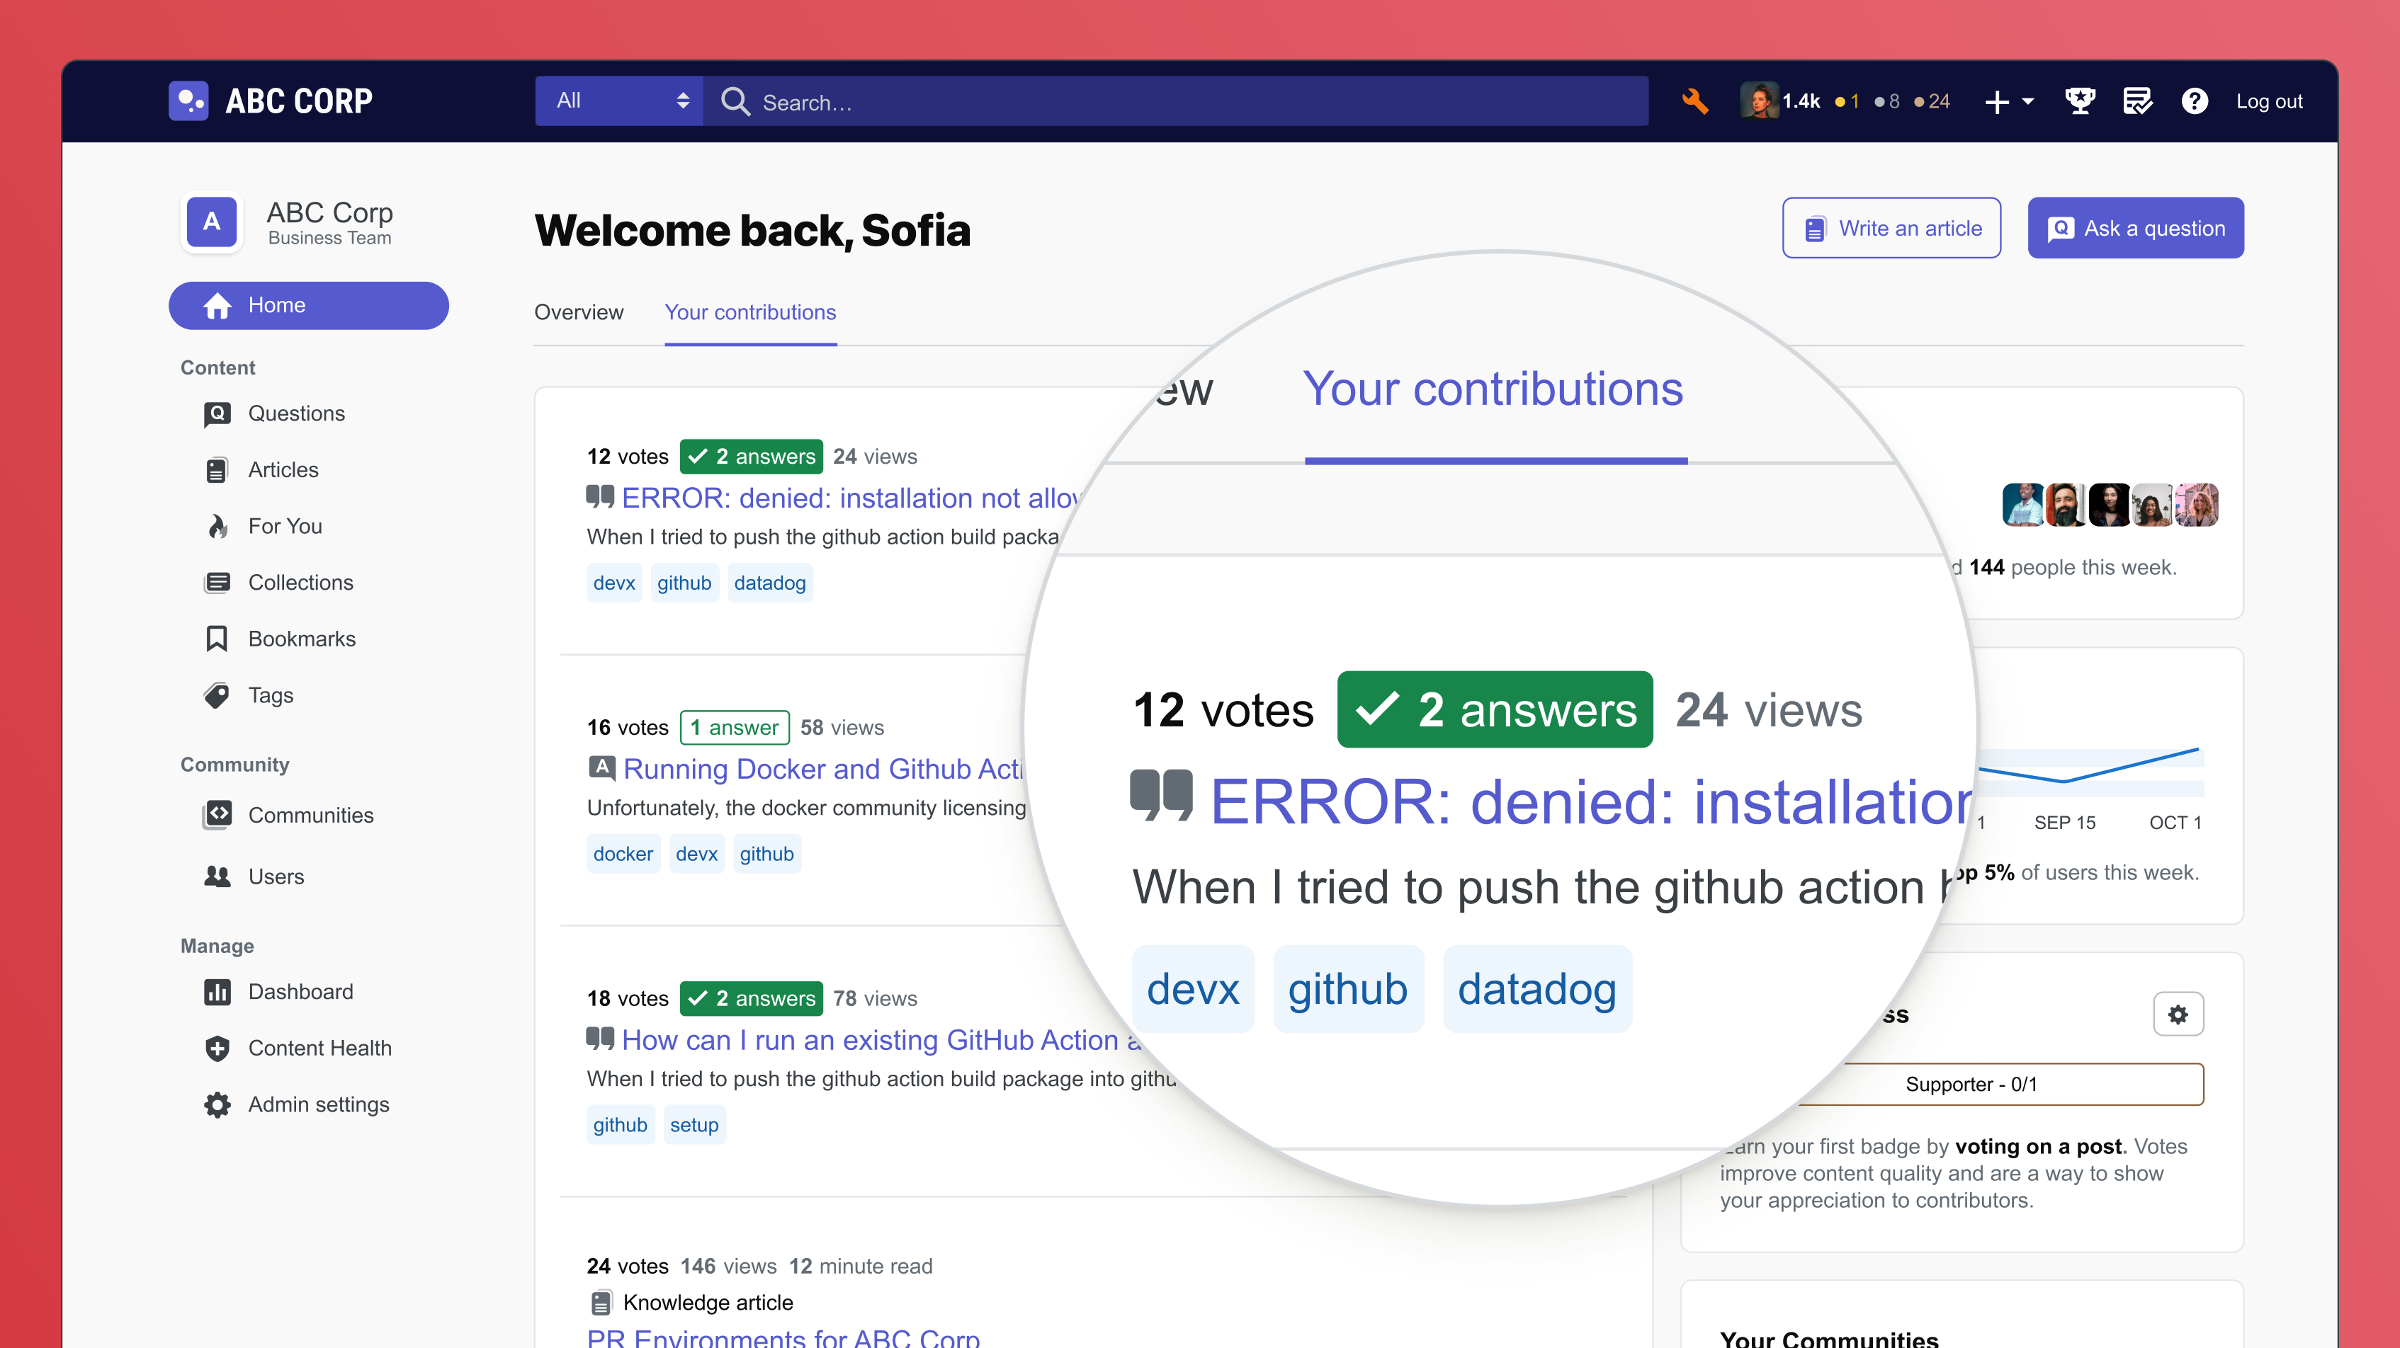The image size is (2400, 1348).
Task: Click the docker tag
Action: (x=623, y=854)
